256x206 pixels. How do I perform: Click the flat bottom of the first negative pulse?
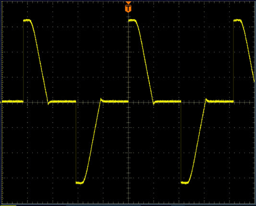(80, 183)
